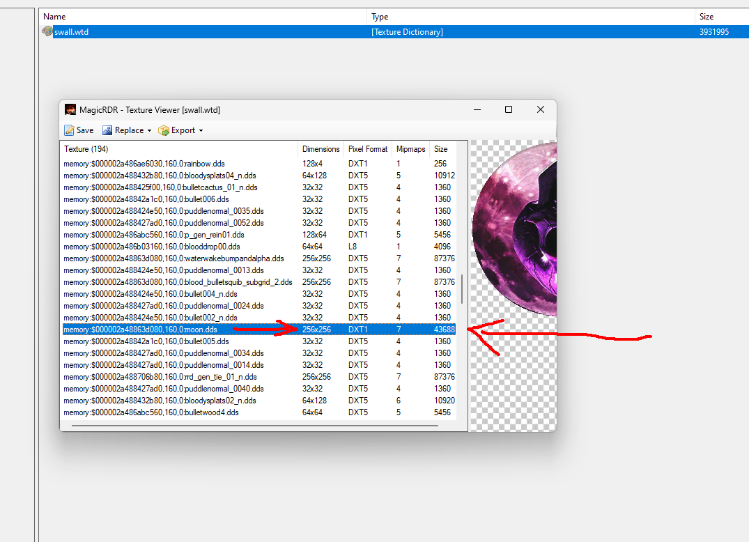Select the swall.wtd row
The image size is (749, 542).
point(394,31)
